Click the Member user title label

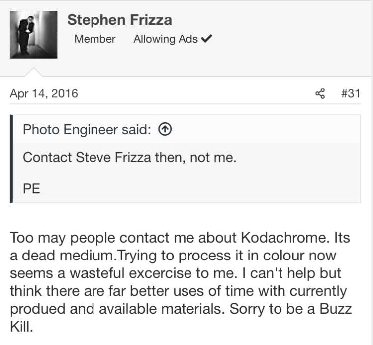(94, 39)
